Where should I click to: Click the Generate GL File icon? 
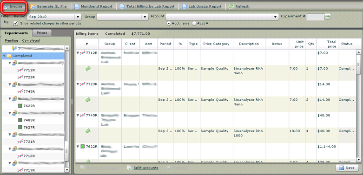[x=33, y=6]
